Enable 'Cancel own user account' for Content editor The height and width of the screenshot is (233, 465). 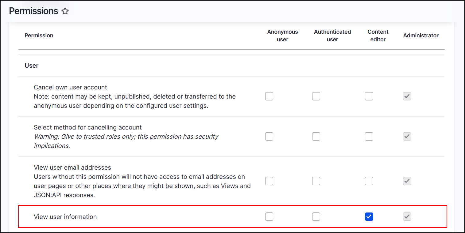click(369, 96)
